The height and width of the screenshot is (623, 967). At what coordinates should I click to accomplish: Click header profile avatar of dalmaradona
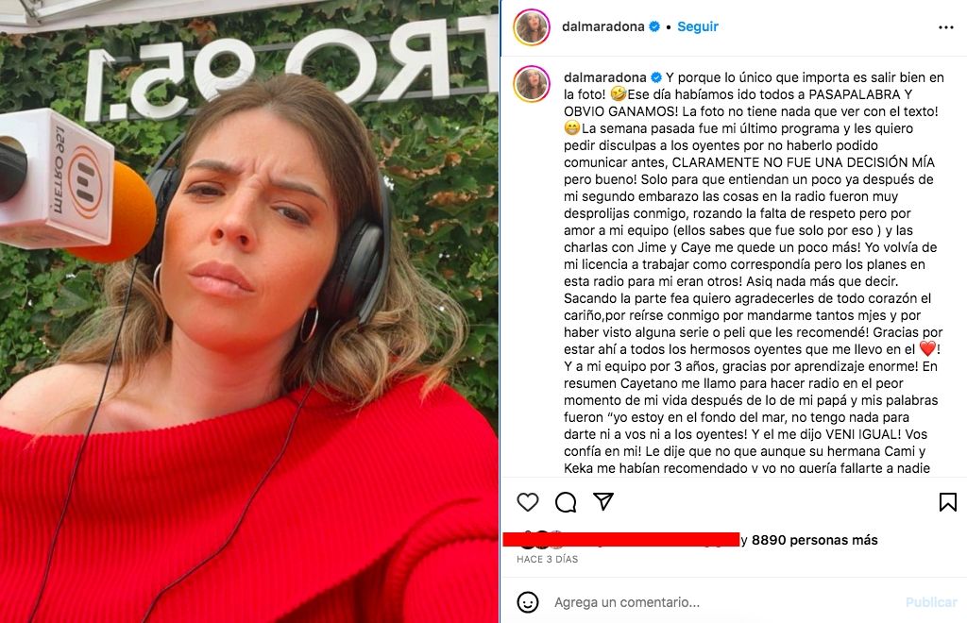point(532,26)
